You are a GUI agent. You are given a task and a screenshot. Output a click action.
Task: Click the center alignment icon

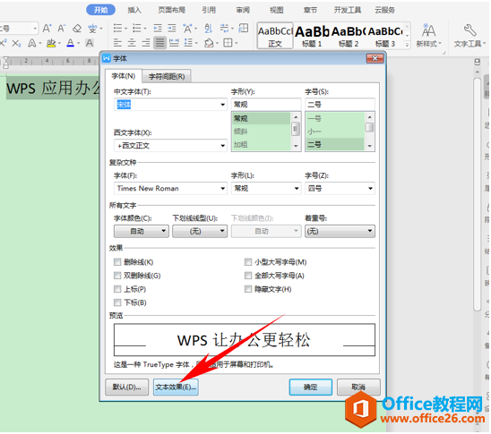[x=132, y=43]
